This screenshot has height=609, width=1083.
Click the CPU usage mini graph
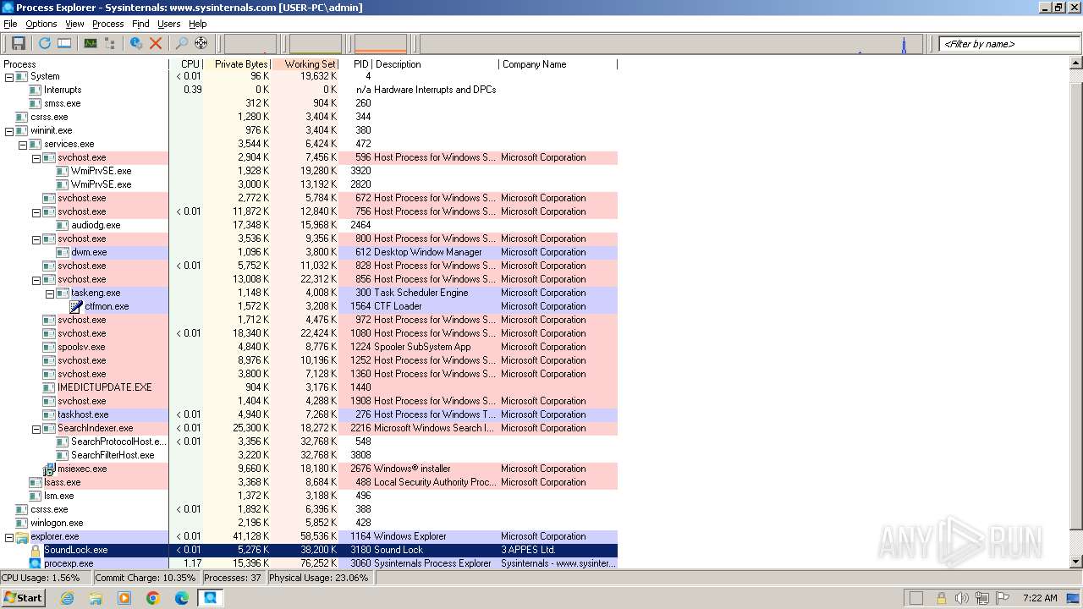tap(250, 44)
